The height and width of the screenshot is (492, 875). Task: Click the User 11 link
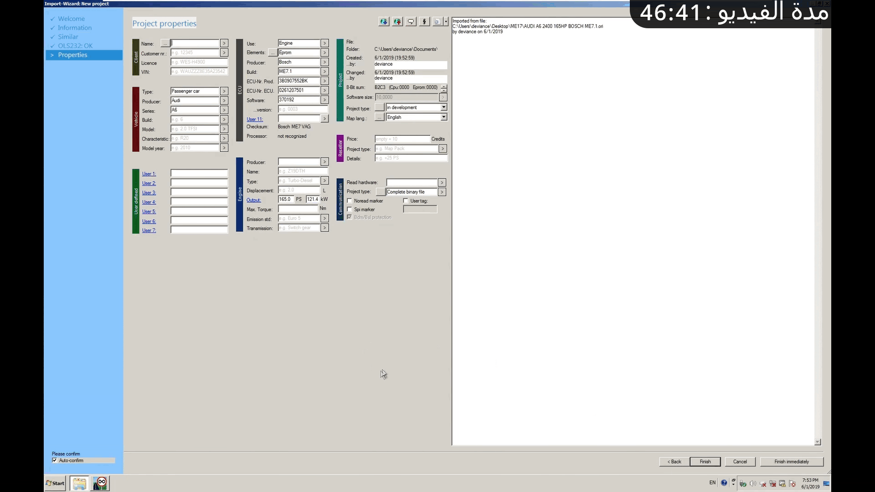coord(254,119)
